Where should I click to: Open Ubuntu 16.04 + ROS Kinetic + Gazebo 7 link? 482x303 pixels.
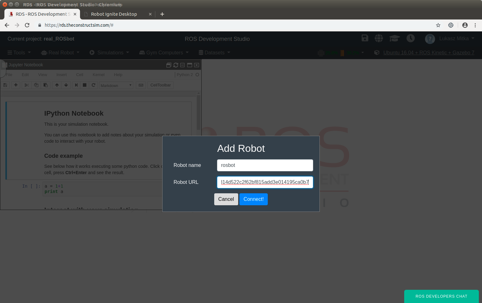pos(429,52)
